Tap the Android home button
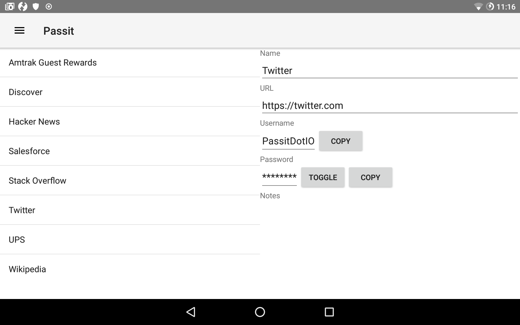Image resolution: width=520 pixels, height=325 pixels. coord(260,311)
